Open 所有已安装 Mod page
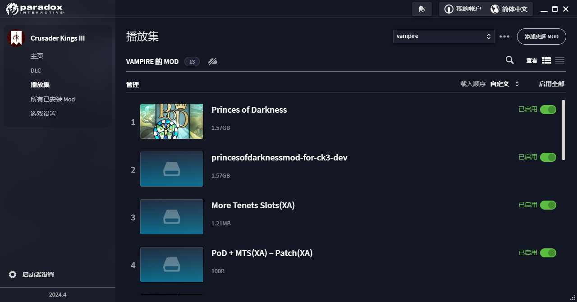The width and height of the screenshot is (577, 302). tap(53, 99)
